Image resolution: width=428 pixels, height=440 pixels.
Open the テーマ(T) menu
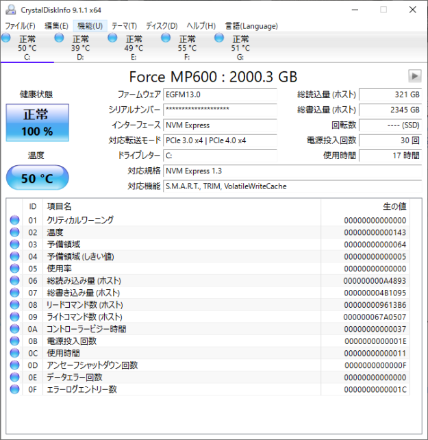124,26
